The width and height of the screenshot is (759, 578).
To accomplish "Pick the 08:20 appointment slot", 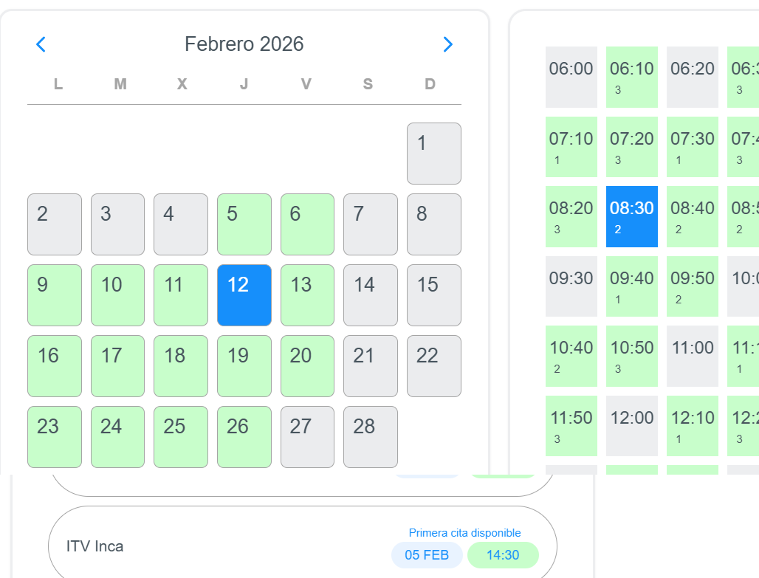I will click(x=571, y=216).
